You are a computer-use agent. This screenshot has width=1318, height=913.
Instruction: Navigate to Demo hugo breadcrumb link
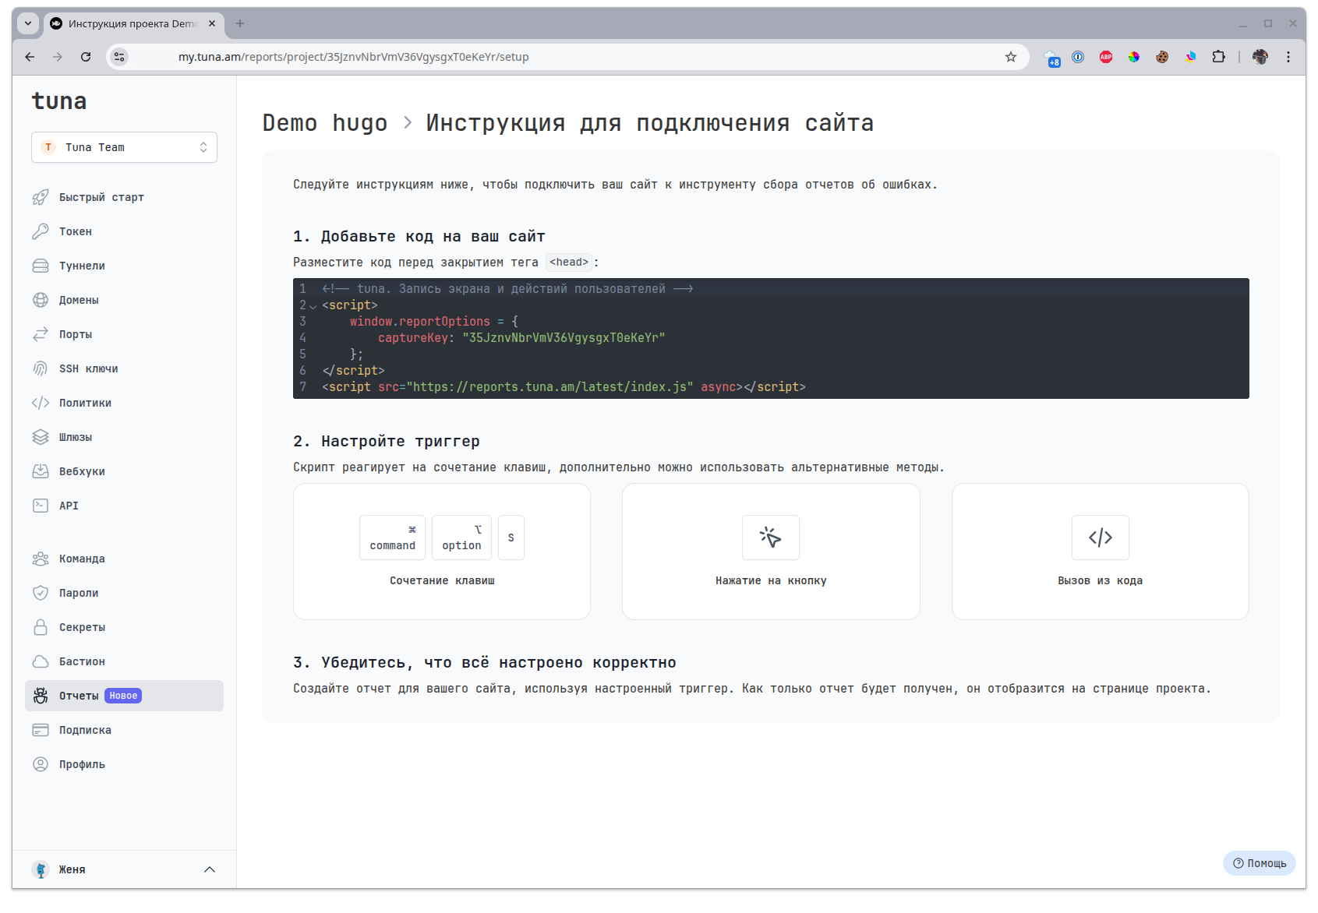coord(324,123)
